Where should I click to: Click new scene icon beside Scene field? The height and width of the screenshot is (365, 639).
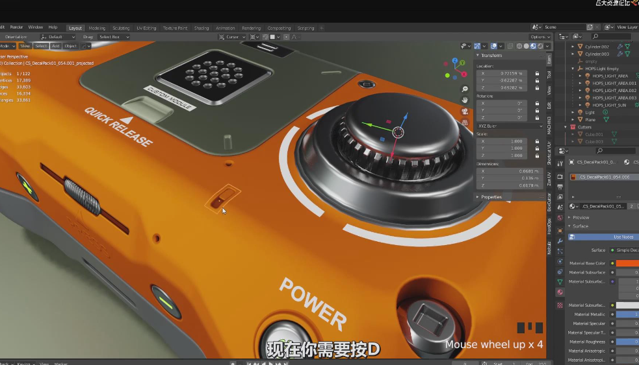(x=590, y=27)
